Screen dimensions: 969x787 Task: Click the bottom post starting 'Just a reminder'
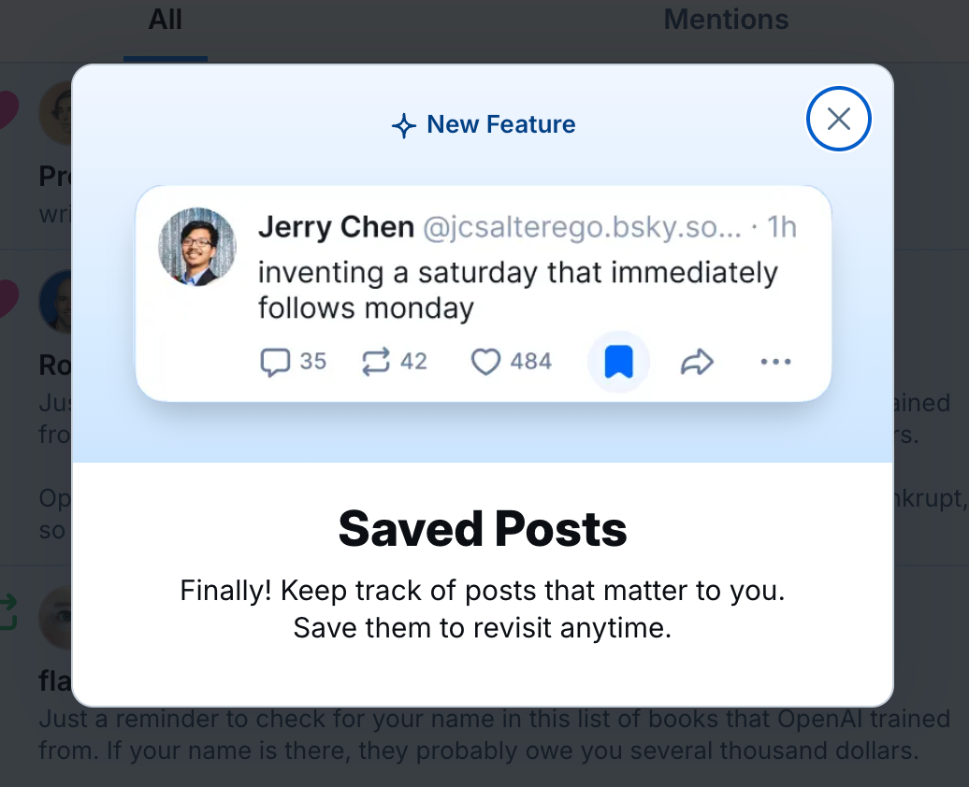pos(494,735)
